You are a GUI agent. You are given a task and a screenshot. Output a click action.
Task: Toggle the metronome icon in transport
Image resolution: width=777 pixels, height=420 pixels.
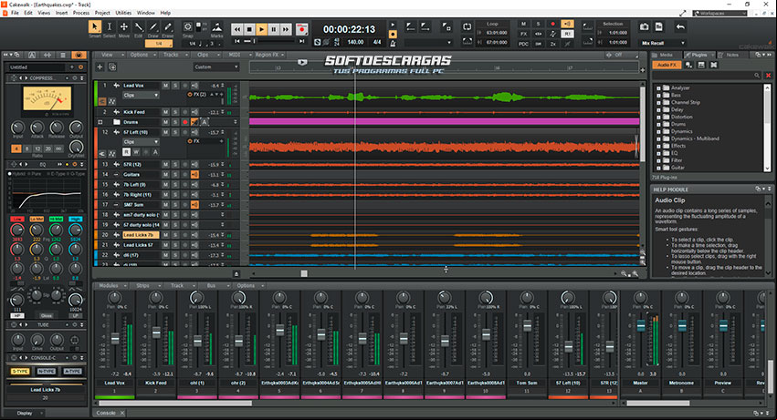(393, 44)
